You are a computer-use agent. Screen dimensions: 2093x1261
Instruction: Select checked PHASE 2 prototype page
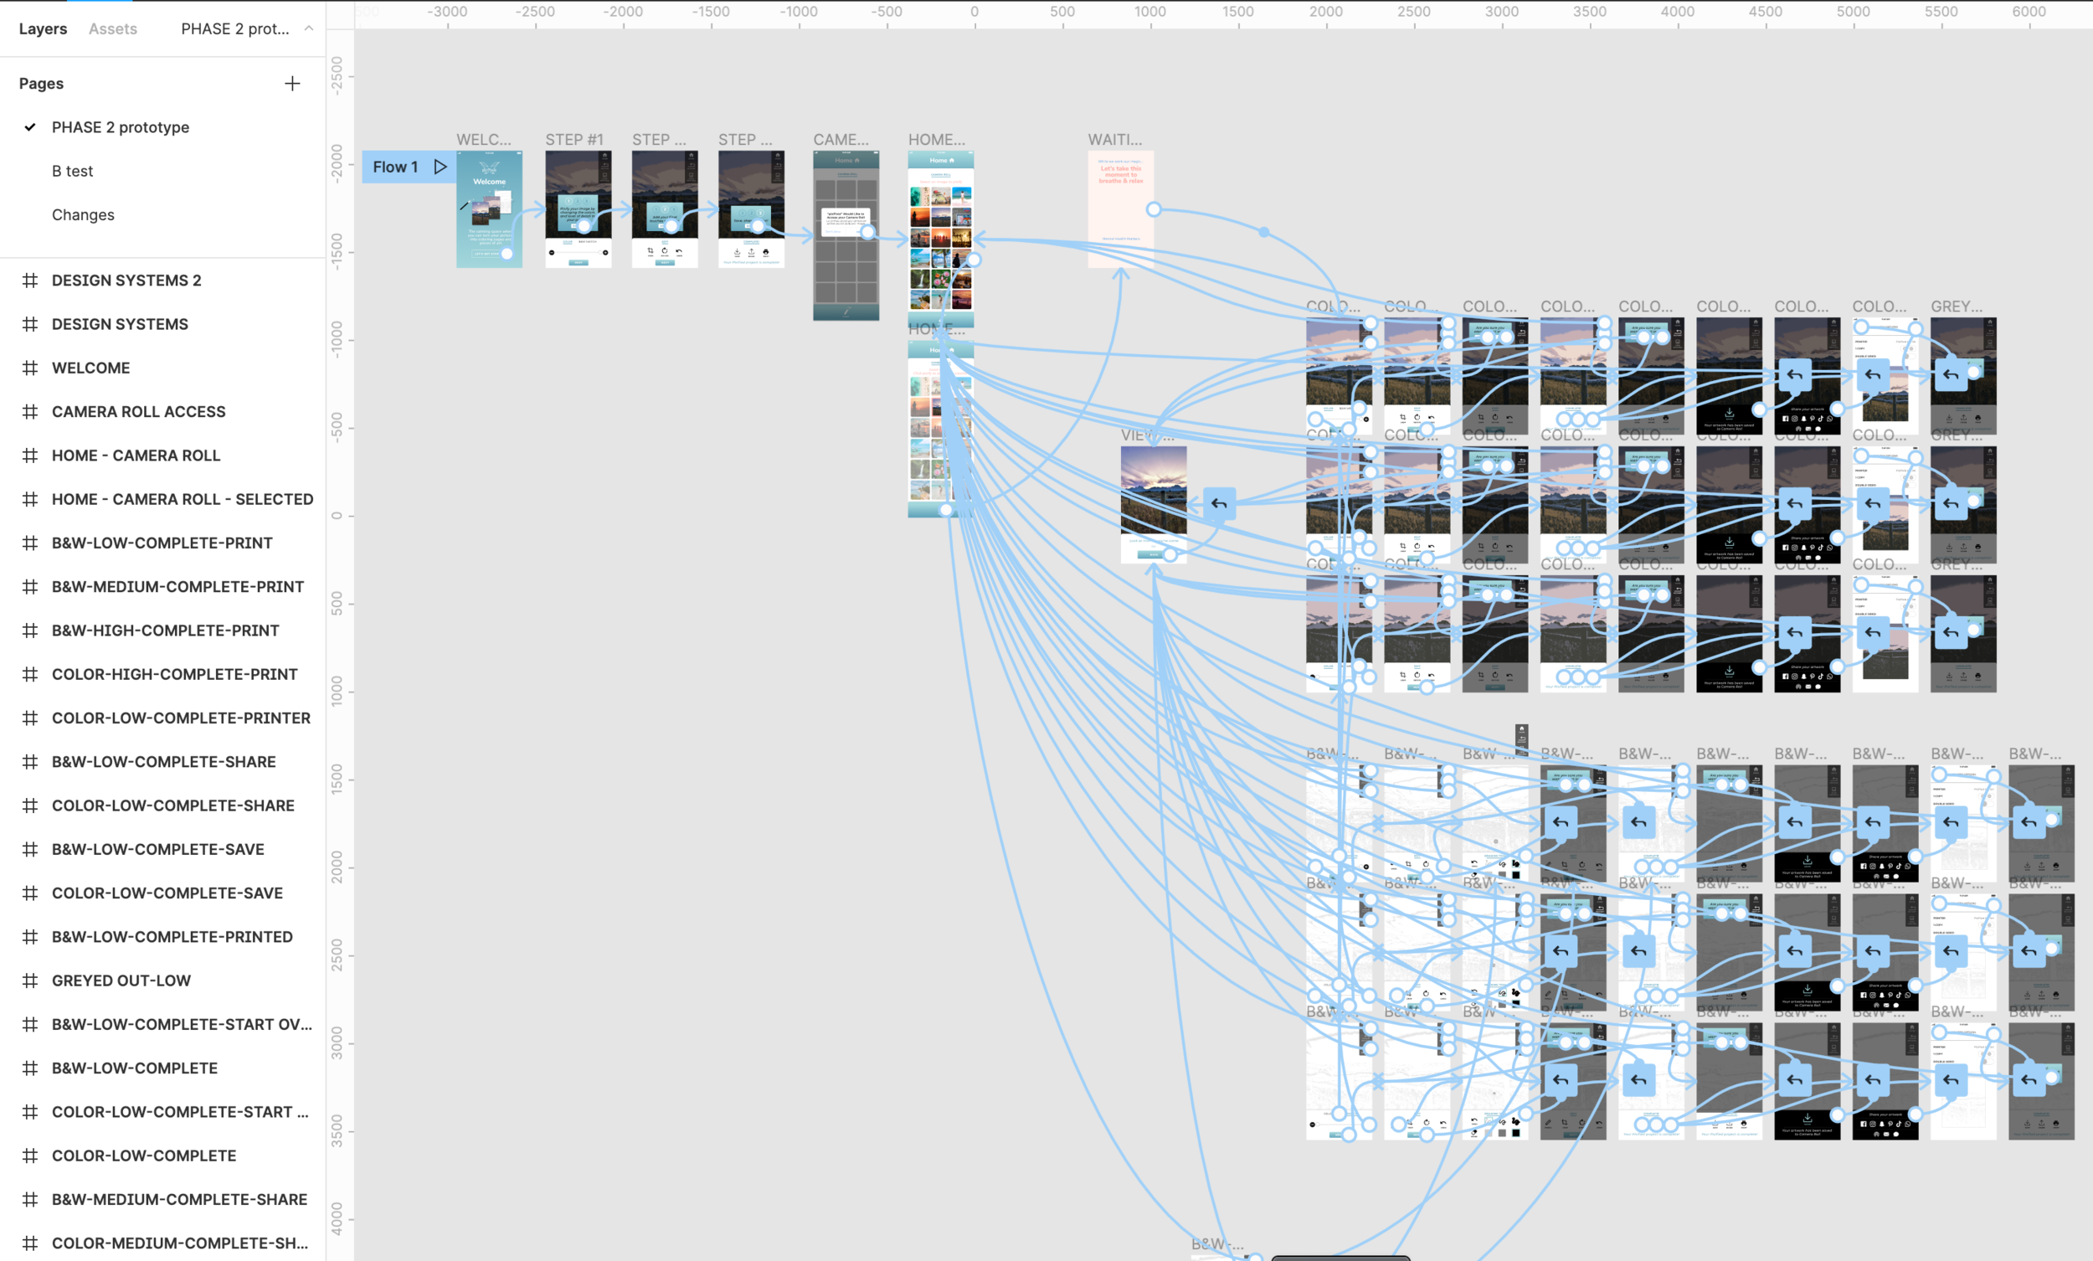point(120,127)
